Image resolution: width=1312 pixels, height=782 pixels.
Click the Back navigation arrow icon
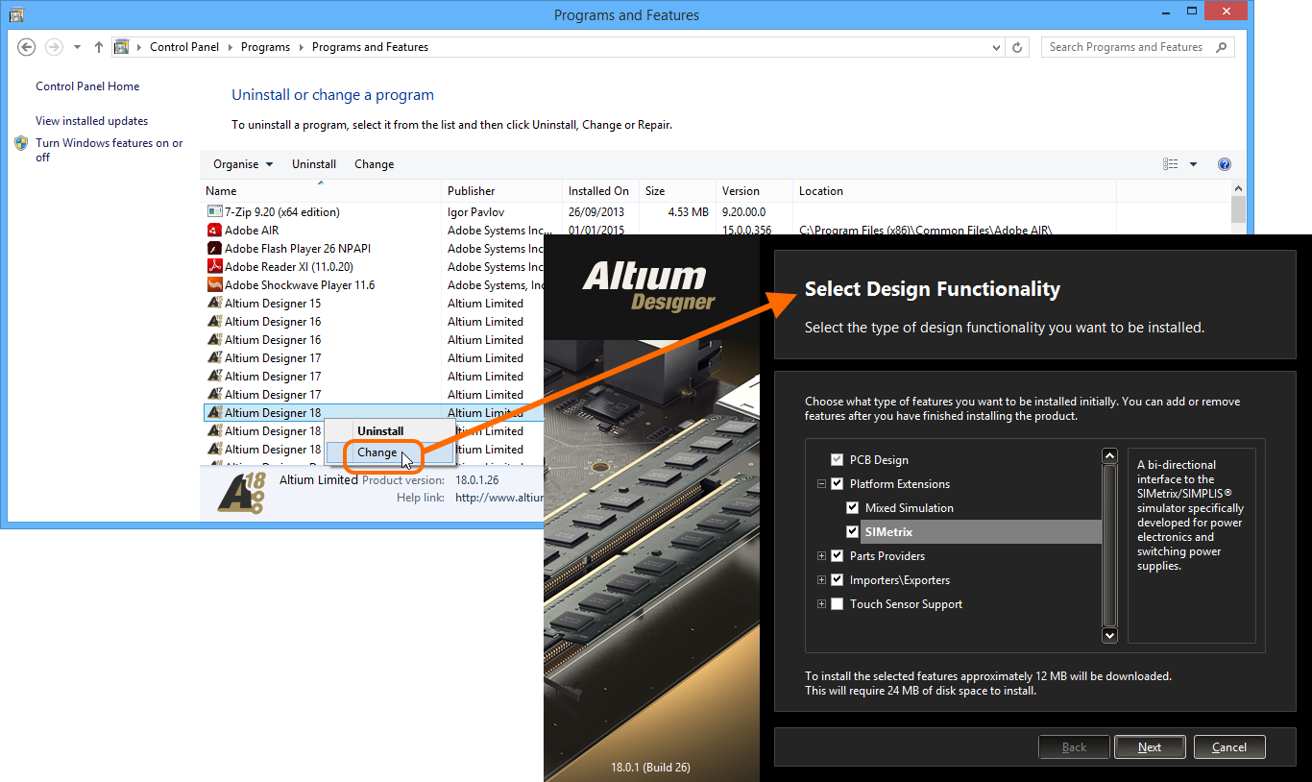point(27,47)
